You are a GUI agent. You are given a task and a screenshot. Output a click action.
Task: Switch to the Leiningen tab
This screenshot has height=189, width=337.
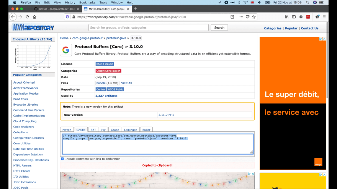click(131, 130)
